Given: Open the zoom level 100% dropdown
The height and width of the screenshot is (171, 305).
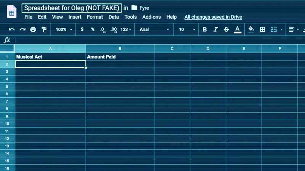Looking at the screenshot, I should 64,30.
